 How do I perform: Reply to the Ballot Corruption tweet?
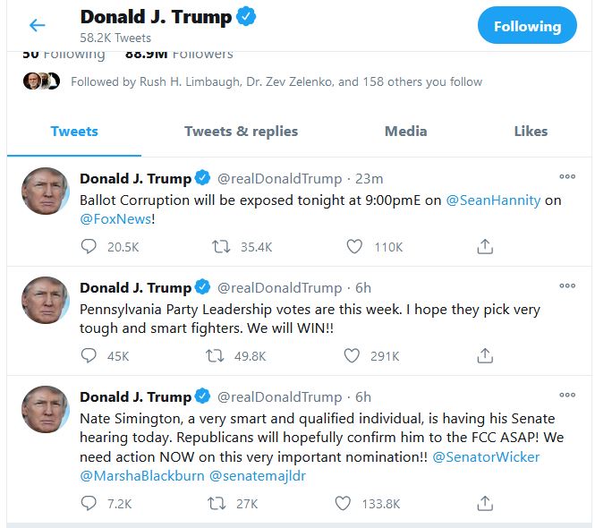[89, 247]
